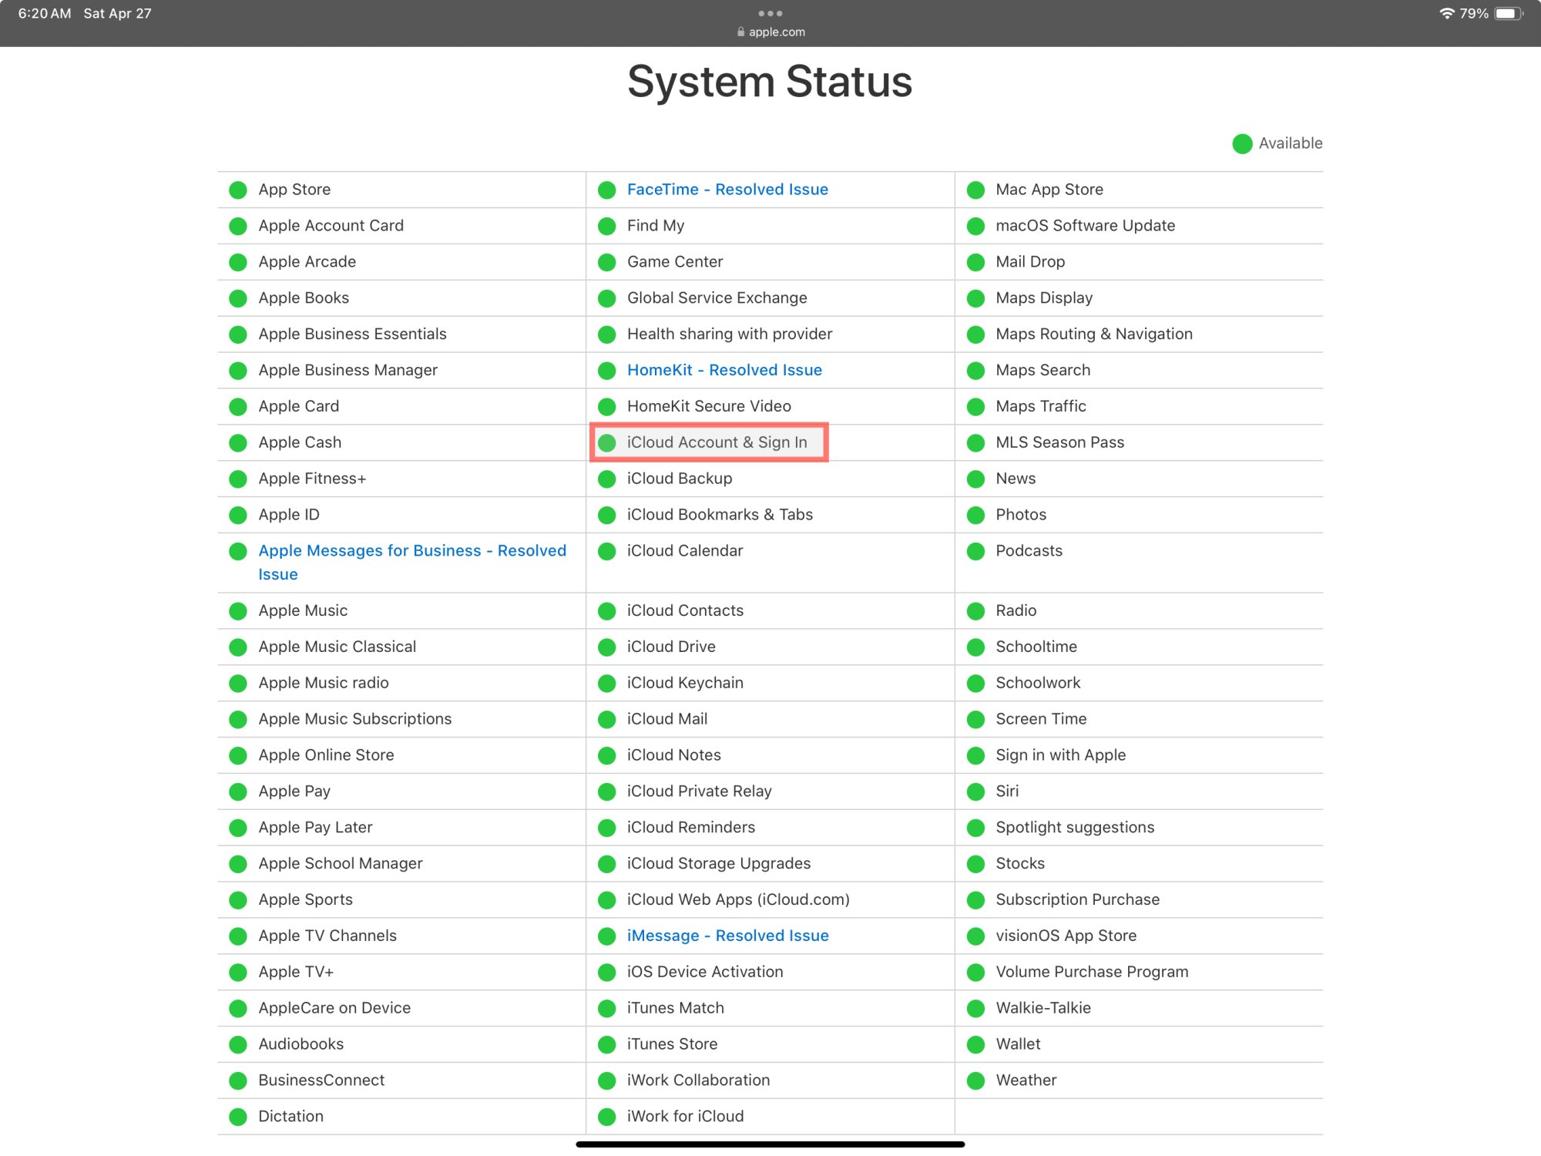Tap the home indicator bar at bottom
This screenshot has width=1541, height=1156.
[770, 1144]
